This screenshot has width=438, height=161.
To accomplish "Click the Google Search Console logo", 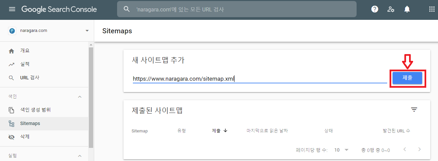I will [59, 9].
